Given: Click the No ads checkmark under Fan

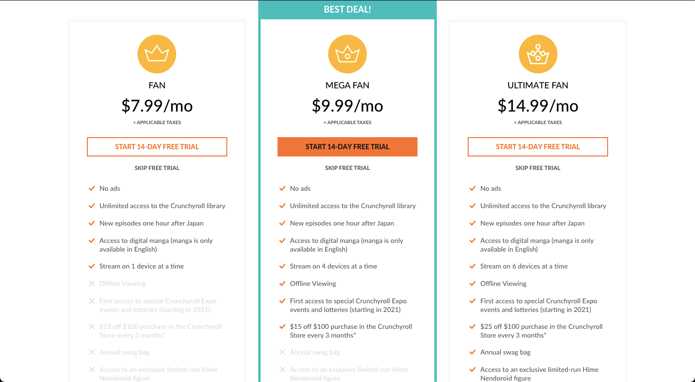Looking at the screenshot, I should click(x=91, y=188).
